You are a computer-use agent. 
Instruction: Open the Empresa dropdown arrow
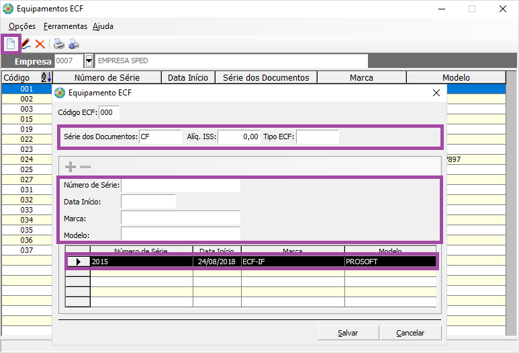[x=89, y=61]
